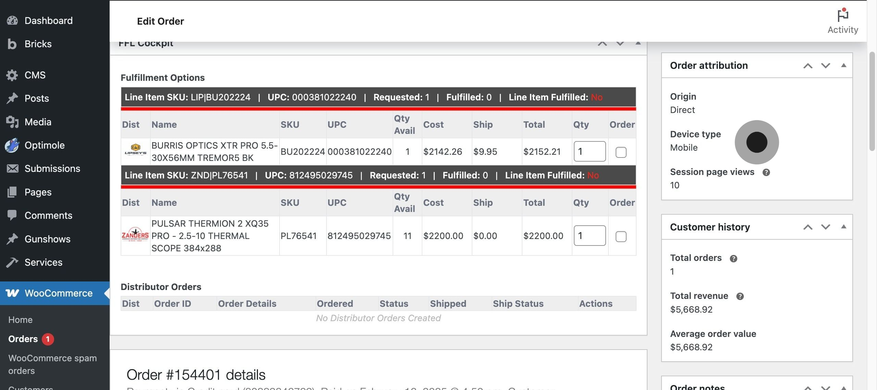Click the CMS gear icon
This screenshot has height=390, width=877.
(12, 75)
